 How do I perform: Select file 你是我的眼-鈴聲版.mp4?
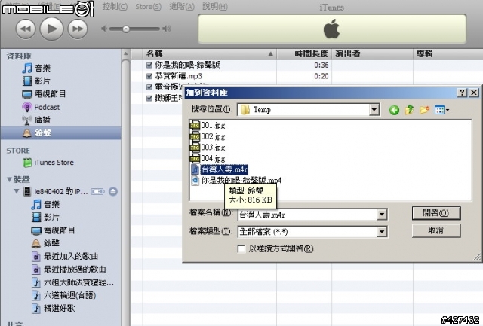(x=236, y=181)
